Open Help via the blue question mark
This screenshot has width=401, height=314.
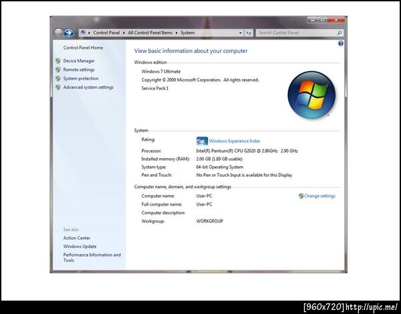coord(340,44)
